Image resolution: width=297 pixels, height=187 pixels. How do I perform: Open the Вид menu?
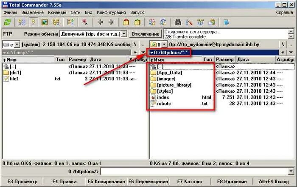pyautogui.click(x=88, y=12)
